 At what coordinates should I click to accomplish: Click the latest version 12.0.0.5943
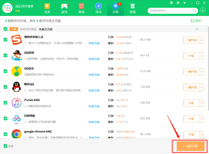pos(124,43)
